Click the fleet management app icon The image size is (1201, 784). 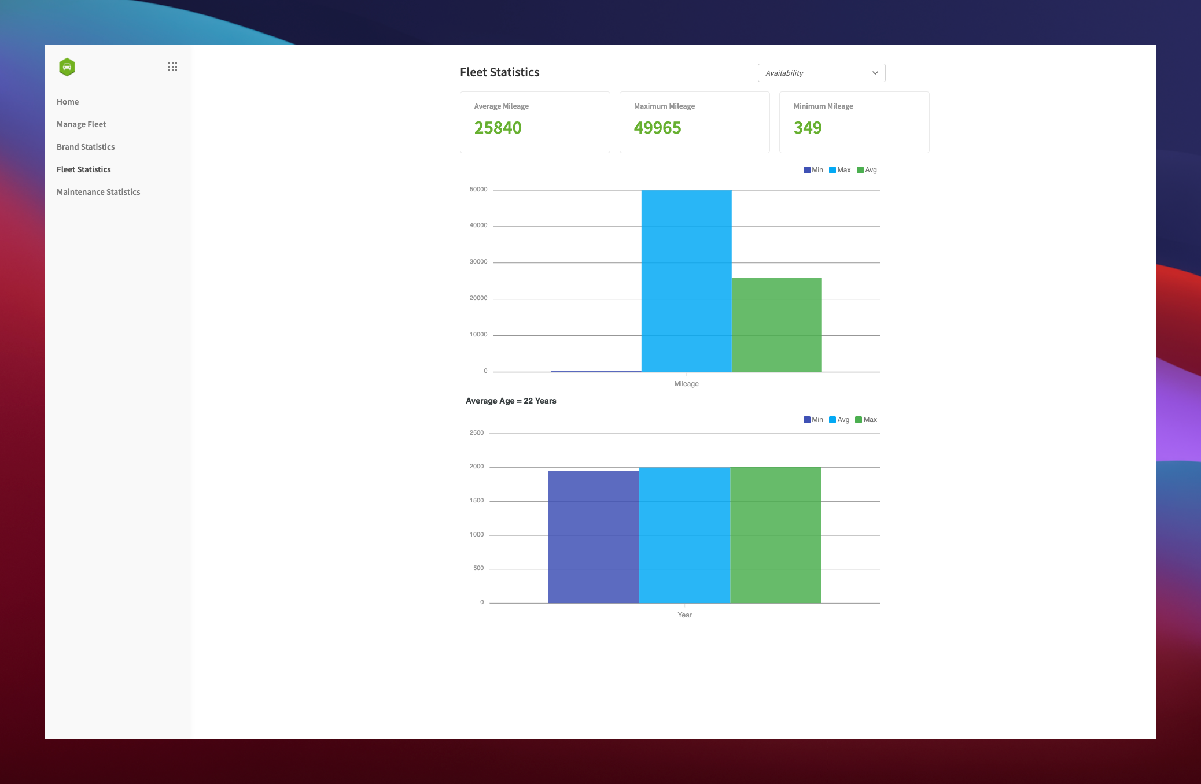coord(68,66)
